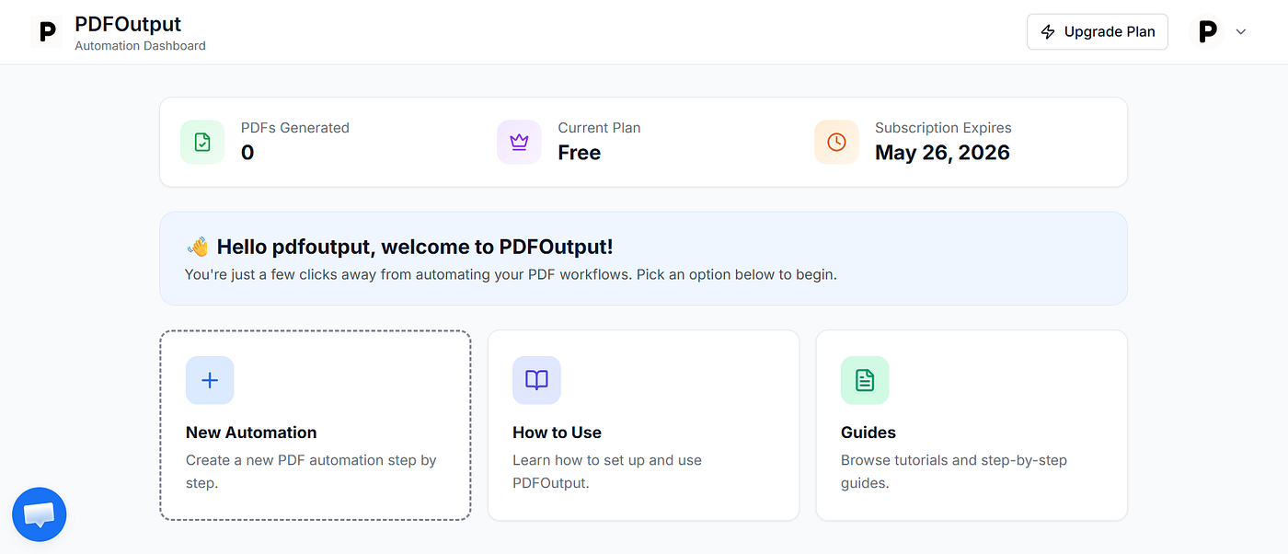Click the lightning bolt icon on Upgrade Plan

coord(1048,32)
